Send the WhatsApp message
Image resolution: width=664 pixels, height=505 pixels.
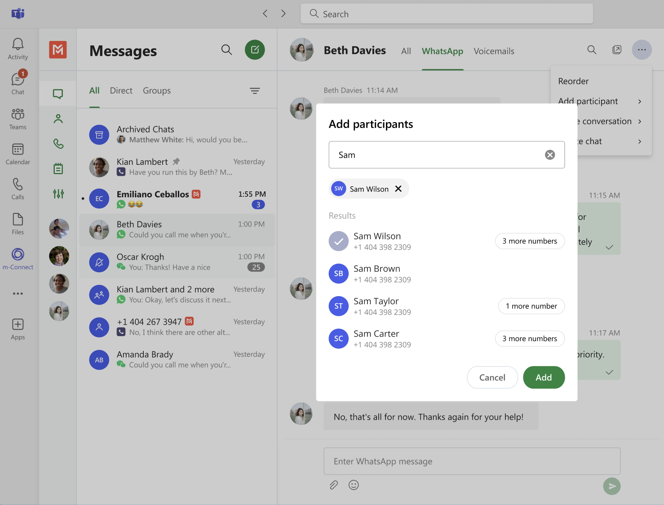pos(612,486)
